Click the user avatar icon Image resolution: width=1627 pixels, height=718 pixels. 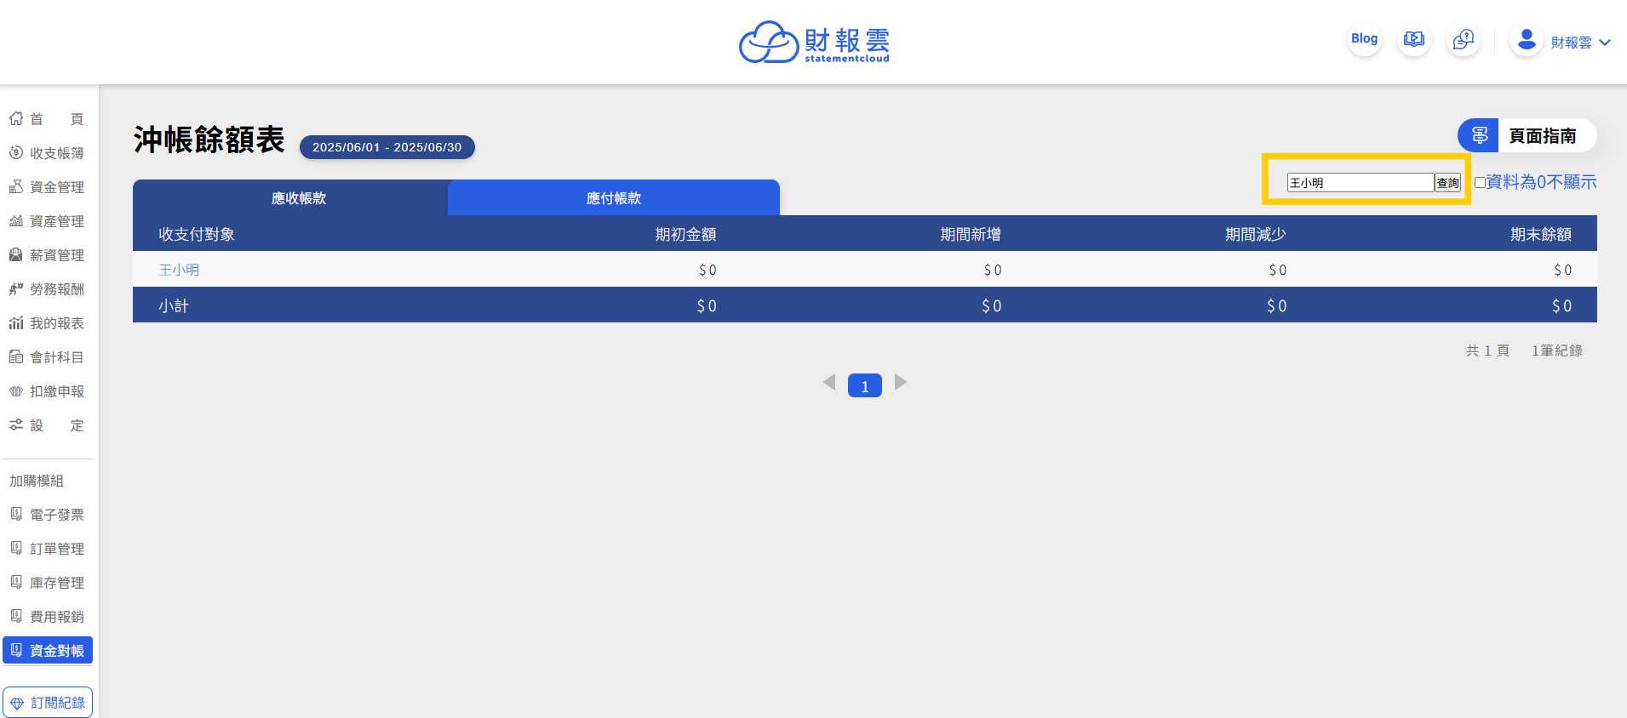click(1527, 39)
